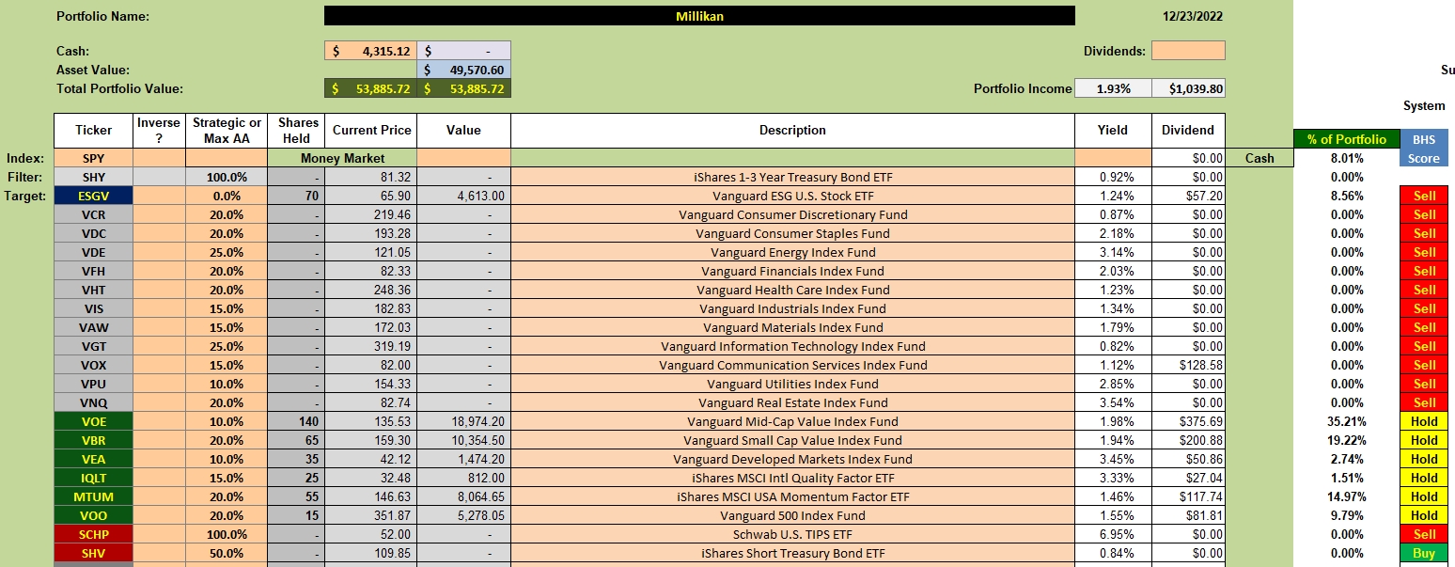
Task: Click the VDE ticker cell
Action: (93, 252)
